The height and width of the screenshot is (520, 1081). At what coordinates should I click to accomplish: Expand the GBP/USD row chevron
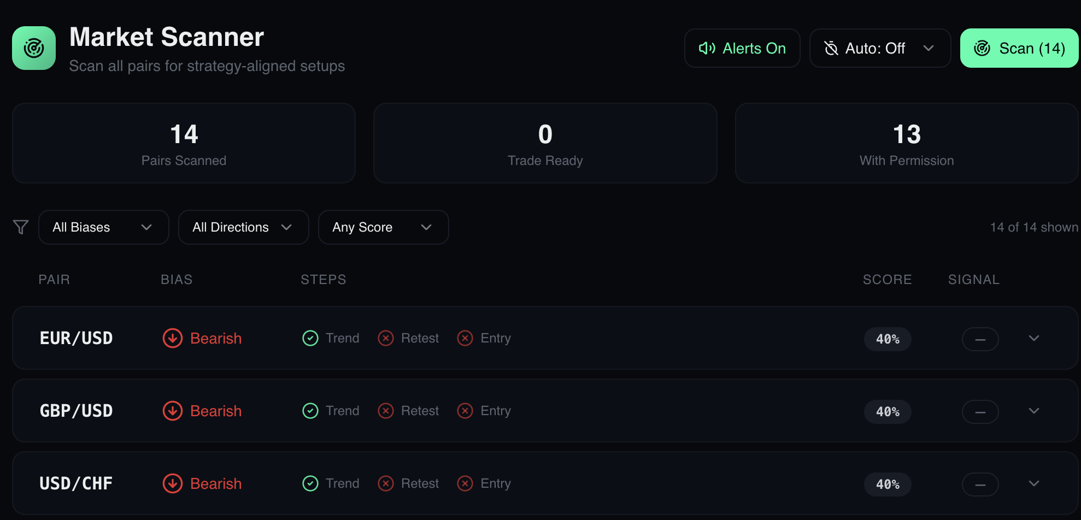[x=1034, y=411]
